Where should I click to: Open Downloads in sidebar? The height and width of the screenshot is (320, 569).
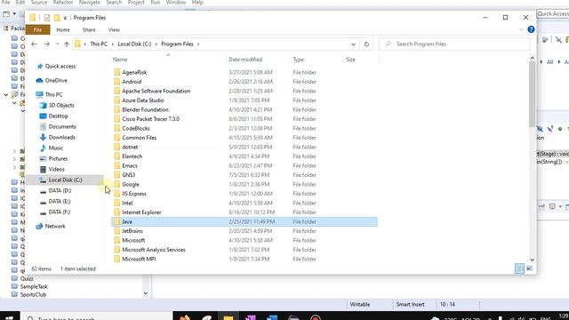(57, 137)
